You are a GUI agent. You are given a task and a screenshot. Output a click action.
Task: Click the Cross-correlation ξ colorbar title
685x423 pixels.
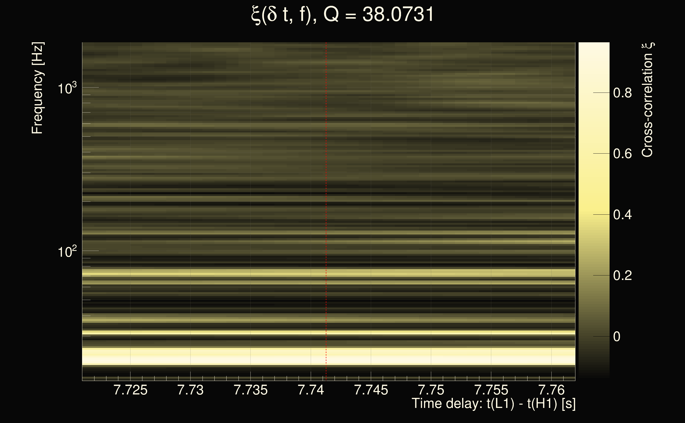tap(647, 100)
